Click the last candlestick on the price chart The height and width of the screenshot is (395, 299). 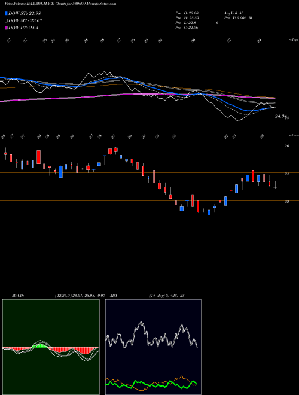[275, 185]
